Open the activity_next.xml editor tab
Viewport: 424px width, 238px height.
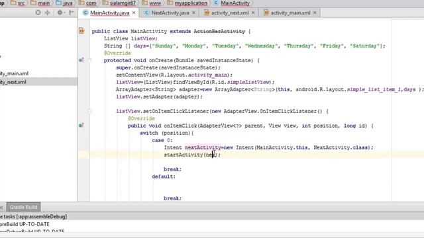point(230,13)
